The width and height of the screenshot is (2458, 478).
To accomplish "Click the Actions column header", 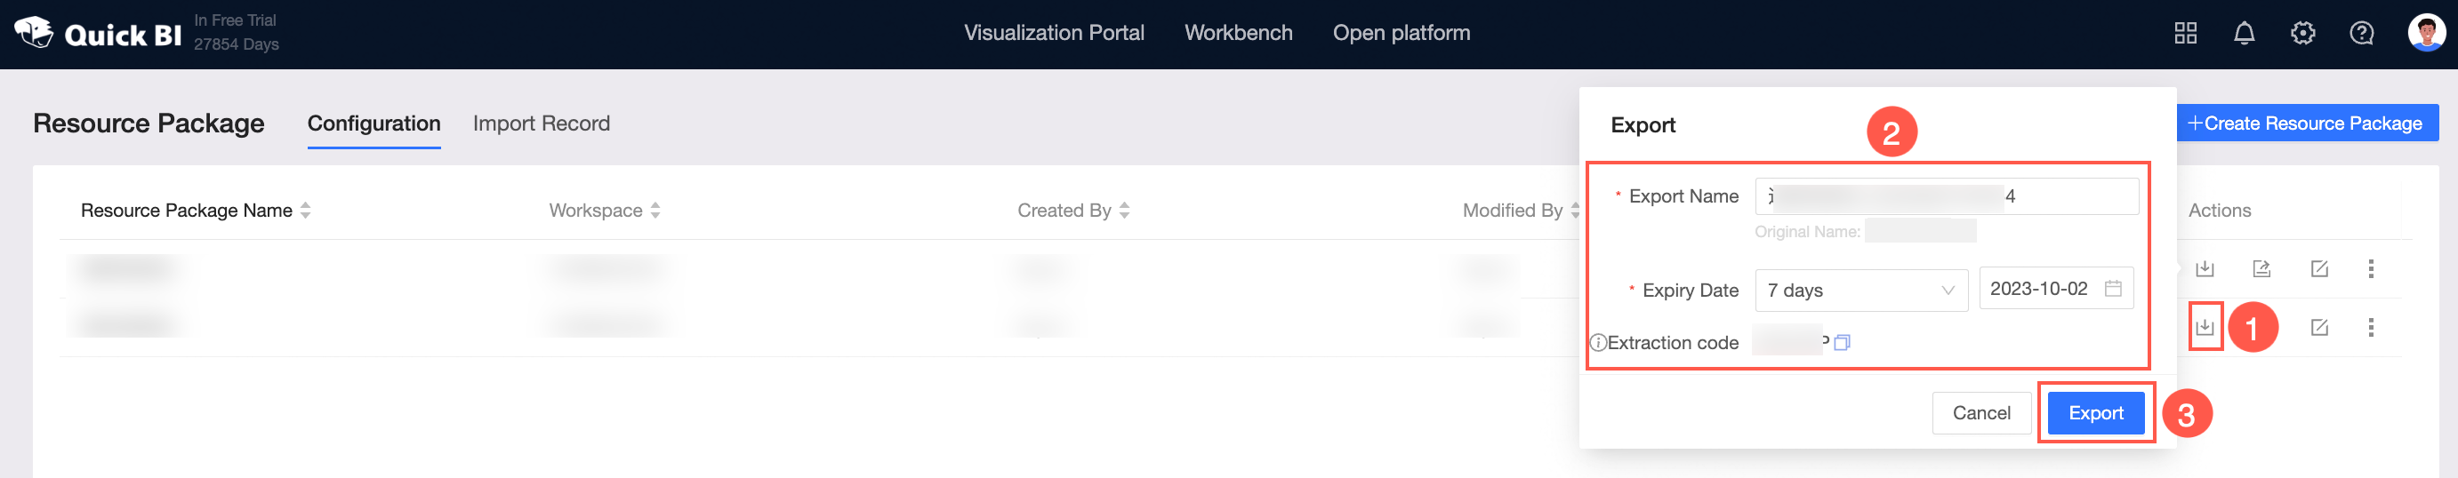I will 2219,211.
